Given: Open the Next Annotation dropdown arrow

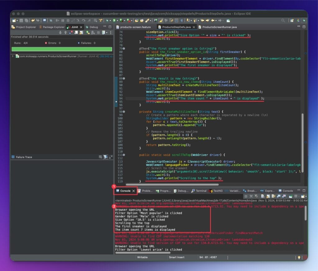Looking at the screenshot, I should (x=191, y=20).
